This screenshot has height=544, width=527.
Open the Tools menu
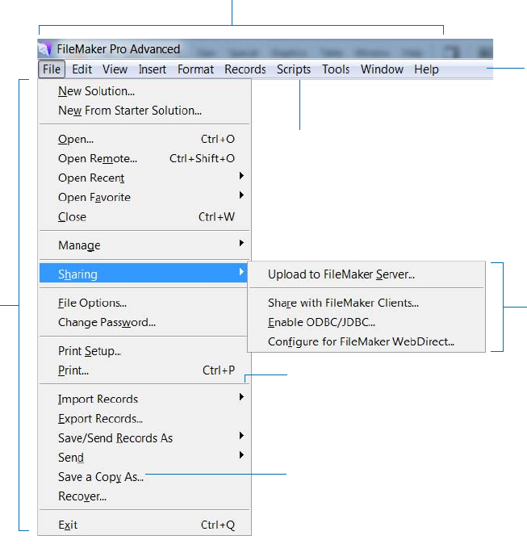(336, 69)
